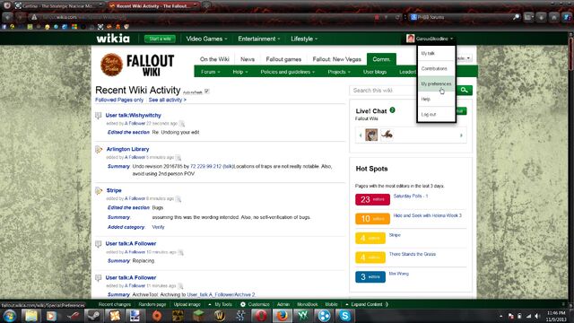
Task: Click the Fallout Wiki Nuka logo
Action: click(x=111, y=65)
